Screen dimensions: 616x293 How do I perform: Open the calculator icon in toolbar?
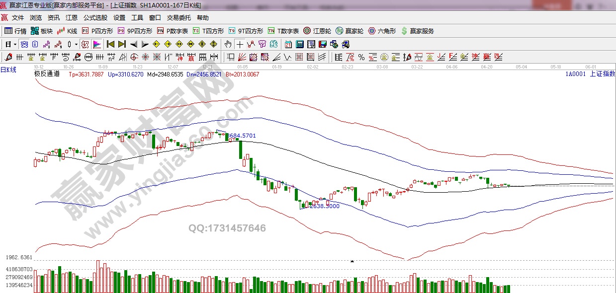299,44
